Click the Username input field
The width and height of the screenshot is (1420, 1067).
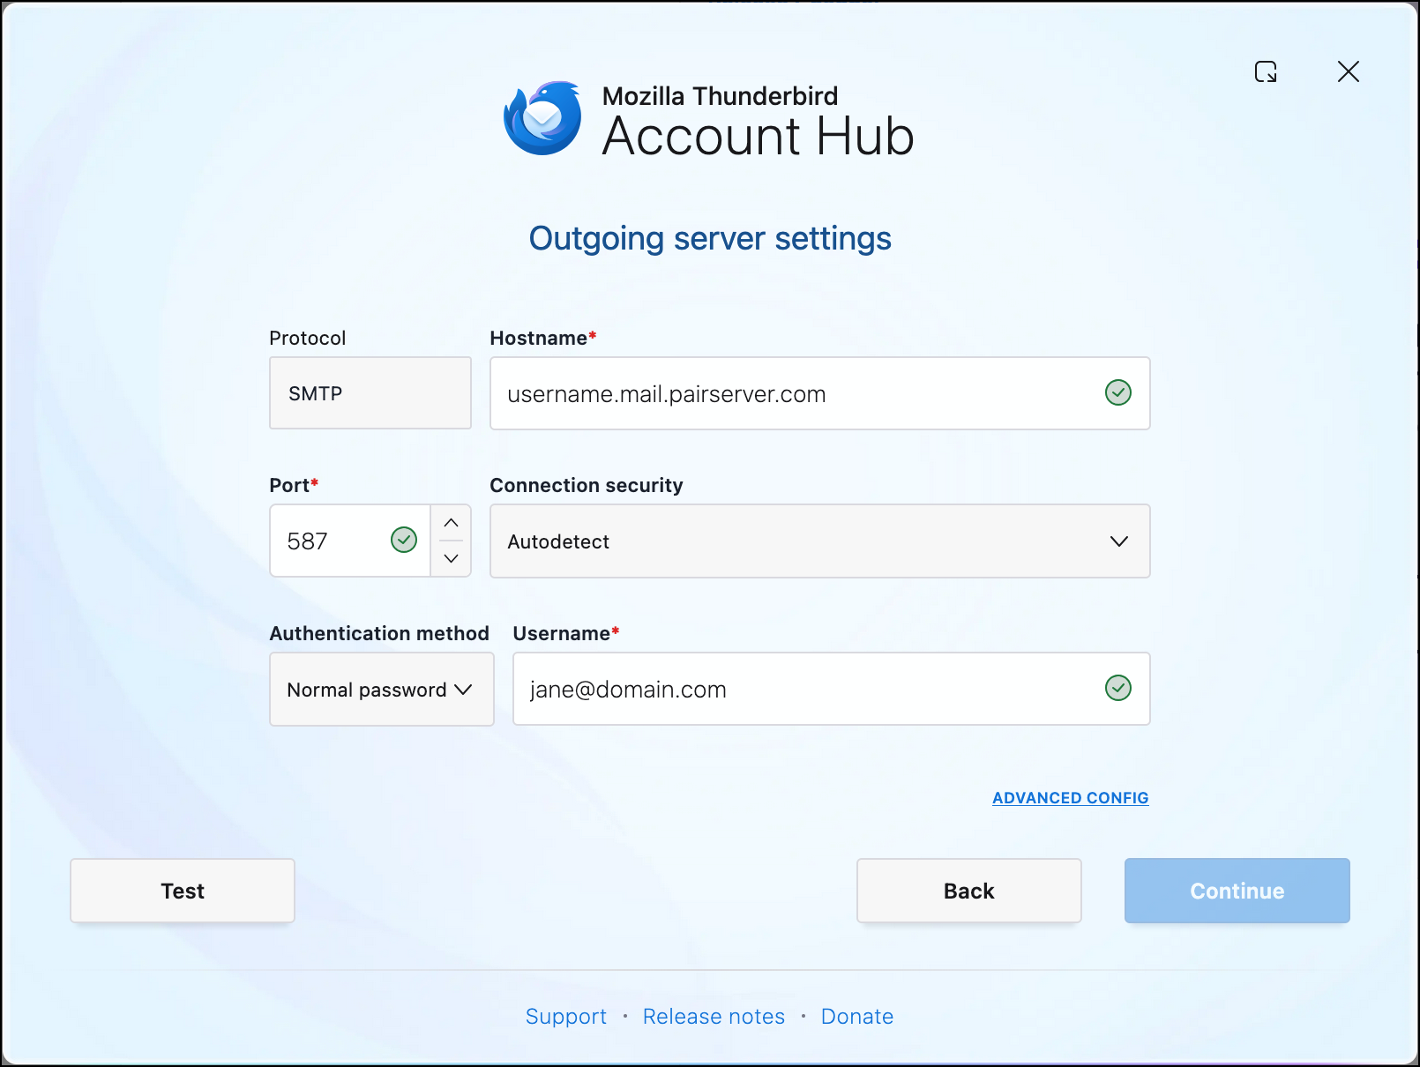[832, 689]
